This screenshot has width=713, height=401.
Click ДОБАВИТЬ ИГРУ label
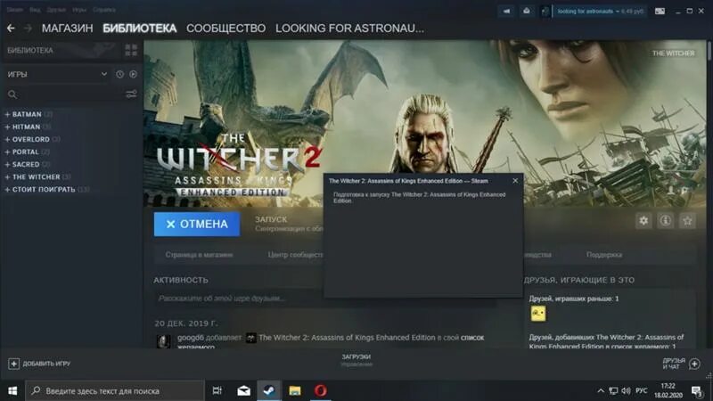pos(46,364)
